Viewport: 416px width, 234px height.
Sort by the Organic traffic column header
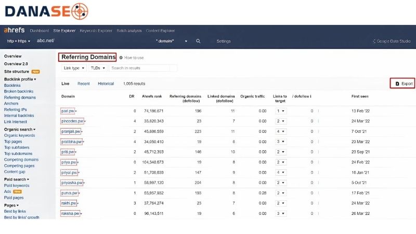tap(253, 96)
